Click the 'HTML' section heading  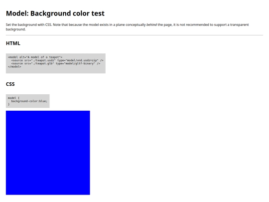13,43
